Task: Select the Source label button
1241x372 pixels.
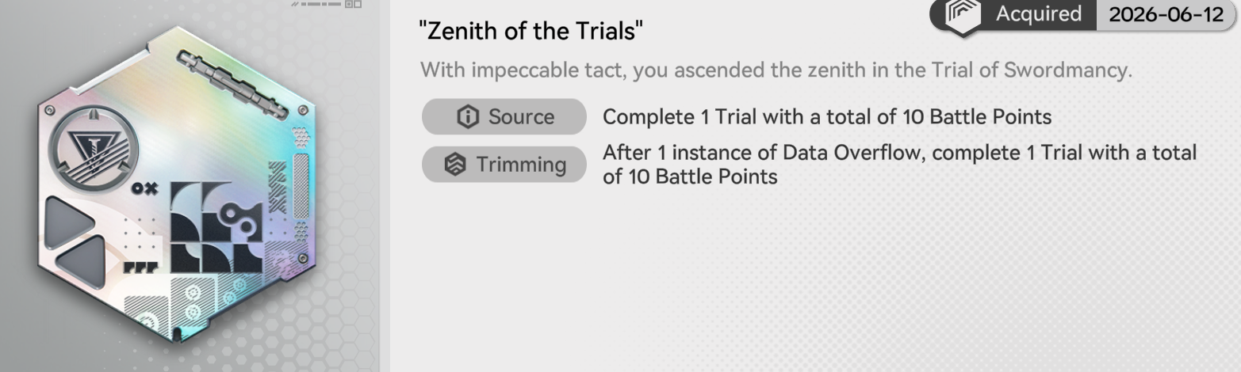Action: [x=504, y=117]
